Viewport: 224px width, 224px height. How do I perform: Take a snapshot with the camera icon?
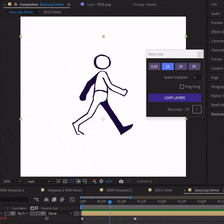[x=121, y=181]
